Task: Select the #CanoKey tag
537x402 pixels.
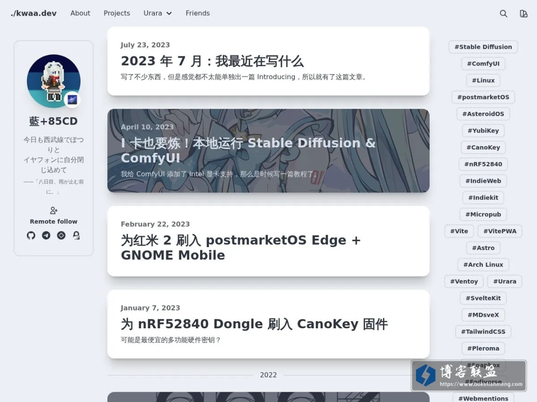Action: pos(483,147)
